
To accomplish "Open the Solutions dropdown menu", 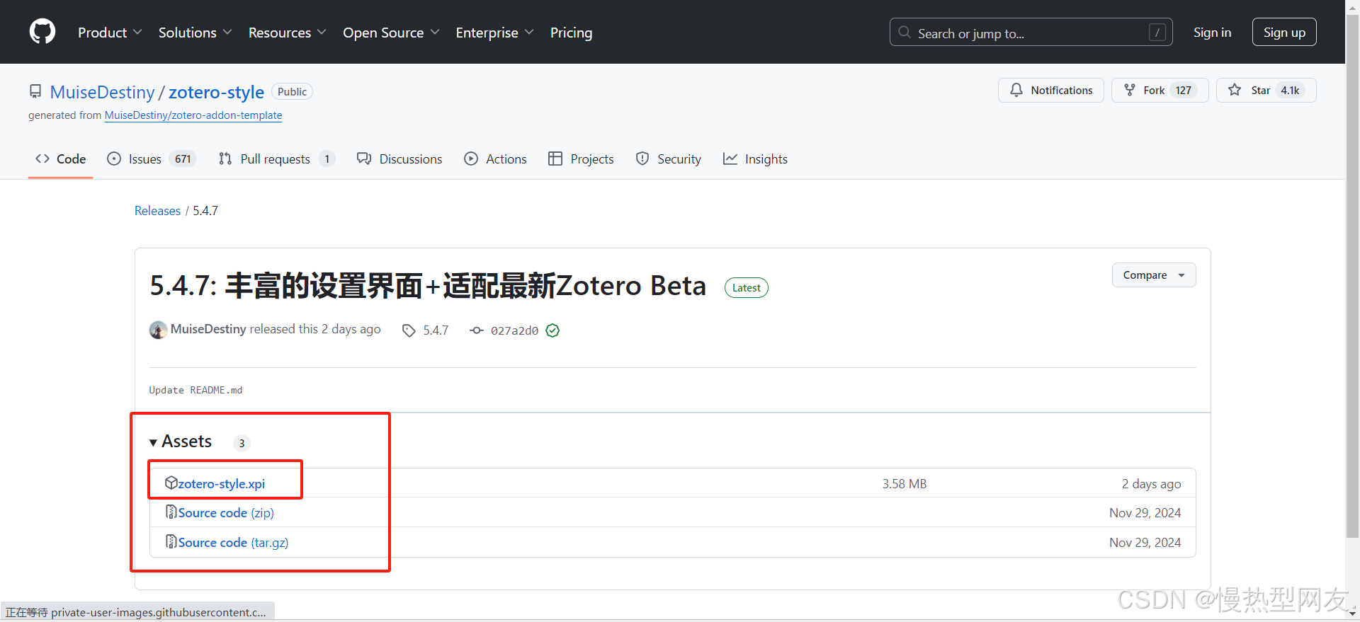I will point(195,33).
